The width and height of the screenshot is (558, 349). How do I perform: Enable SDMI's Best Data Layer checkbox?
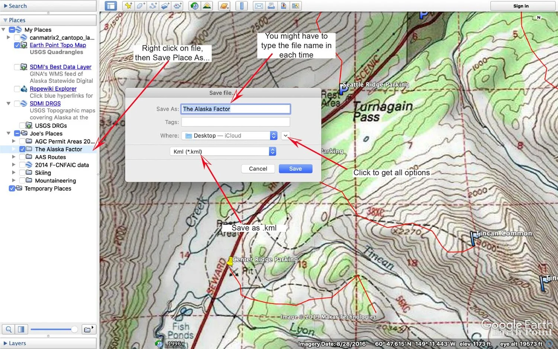(x=17, y=67)
